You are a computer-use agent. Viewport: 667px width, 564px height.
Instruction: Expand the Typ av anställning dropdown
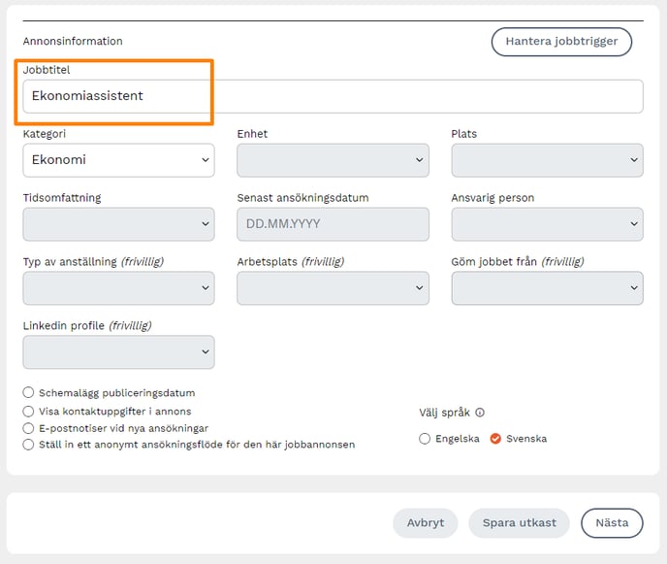[118, 288]
